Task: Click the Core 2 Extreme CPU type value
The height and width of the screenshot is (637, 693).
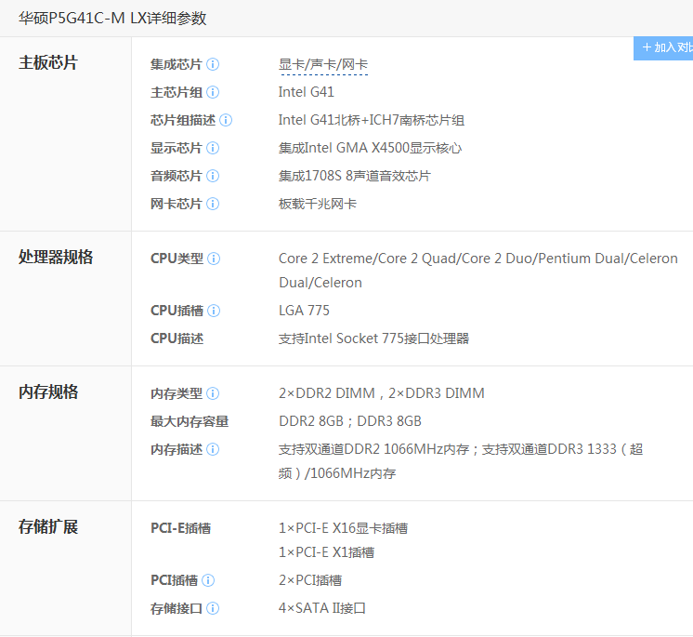Action: (x=478, y=271)
